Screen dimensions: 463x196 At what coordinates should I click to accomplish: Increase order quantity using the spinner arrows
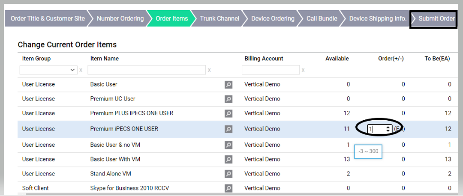[388, 127]
